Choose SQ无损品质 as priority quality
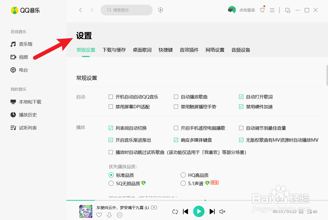 click(111, 183)
